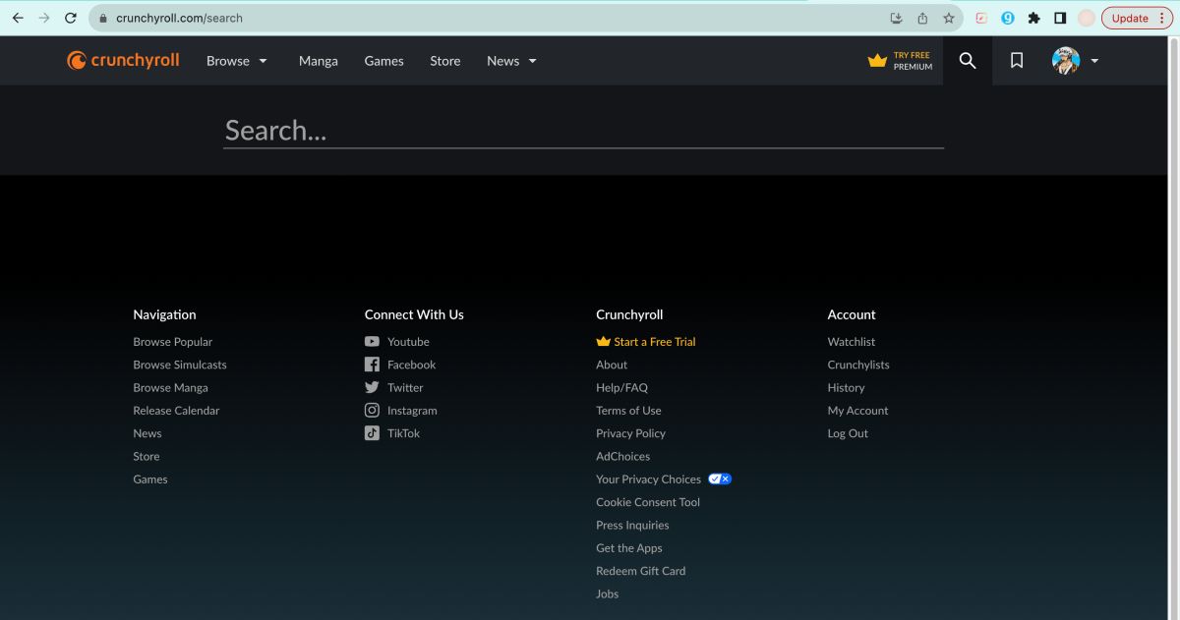
Task: Open the TikTok icon in footer
Action: pos(372,433)
